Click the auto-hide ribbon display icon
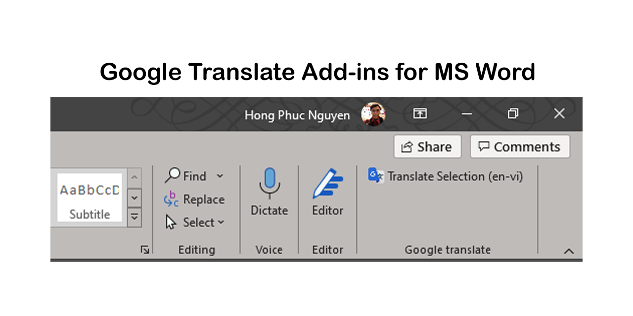 click(x=419, y=114)
